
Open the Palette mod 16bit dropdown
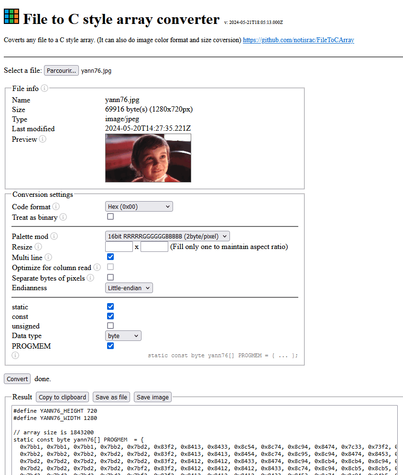point(167,236)
